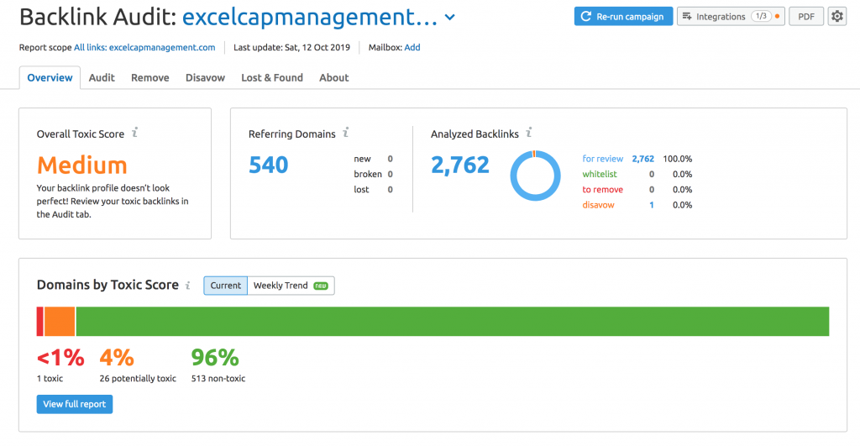Click the orange potentially toxic bar segment
Screen dimensions: 860x446
60,322
